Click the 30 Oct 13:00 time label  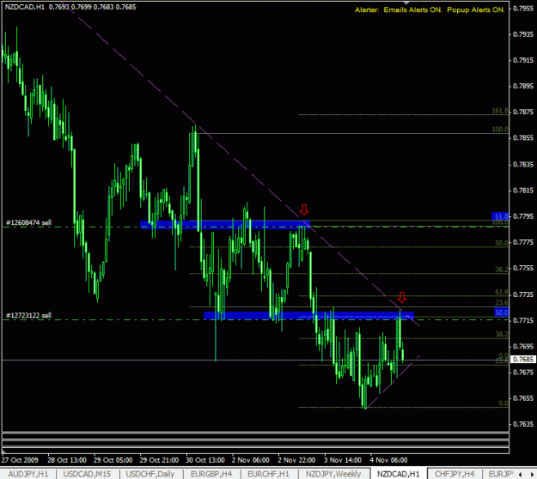click(205, 460)
